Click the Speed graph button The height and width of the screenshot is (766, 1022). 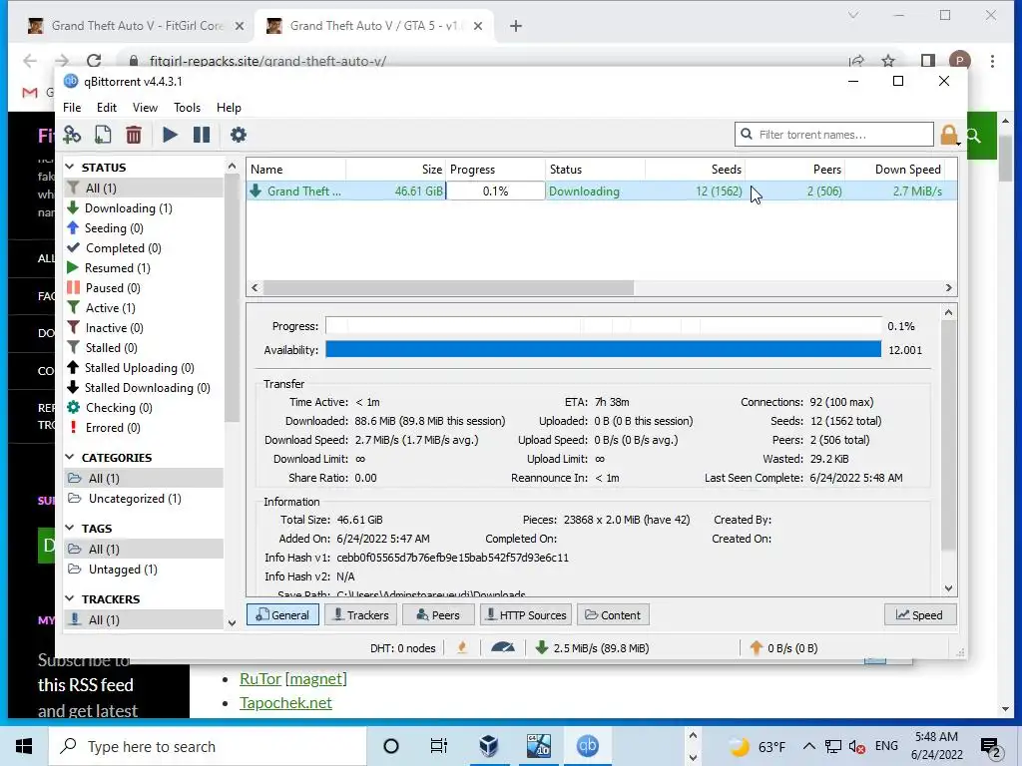(919, 614)
